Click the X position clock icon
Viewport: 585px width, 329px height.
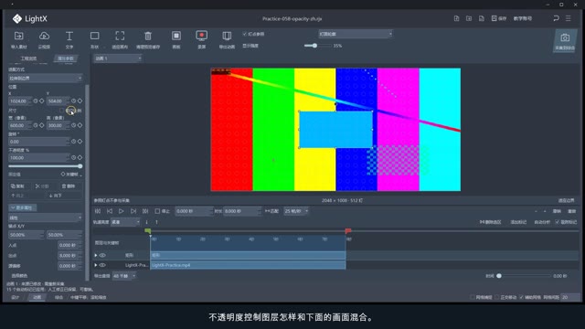(x=36, y=101)
